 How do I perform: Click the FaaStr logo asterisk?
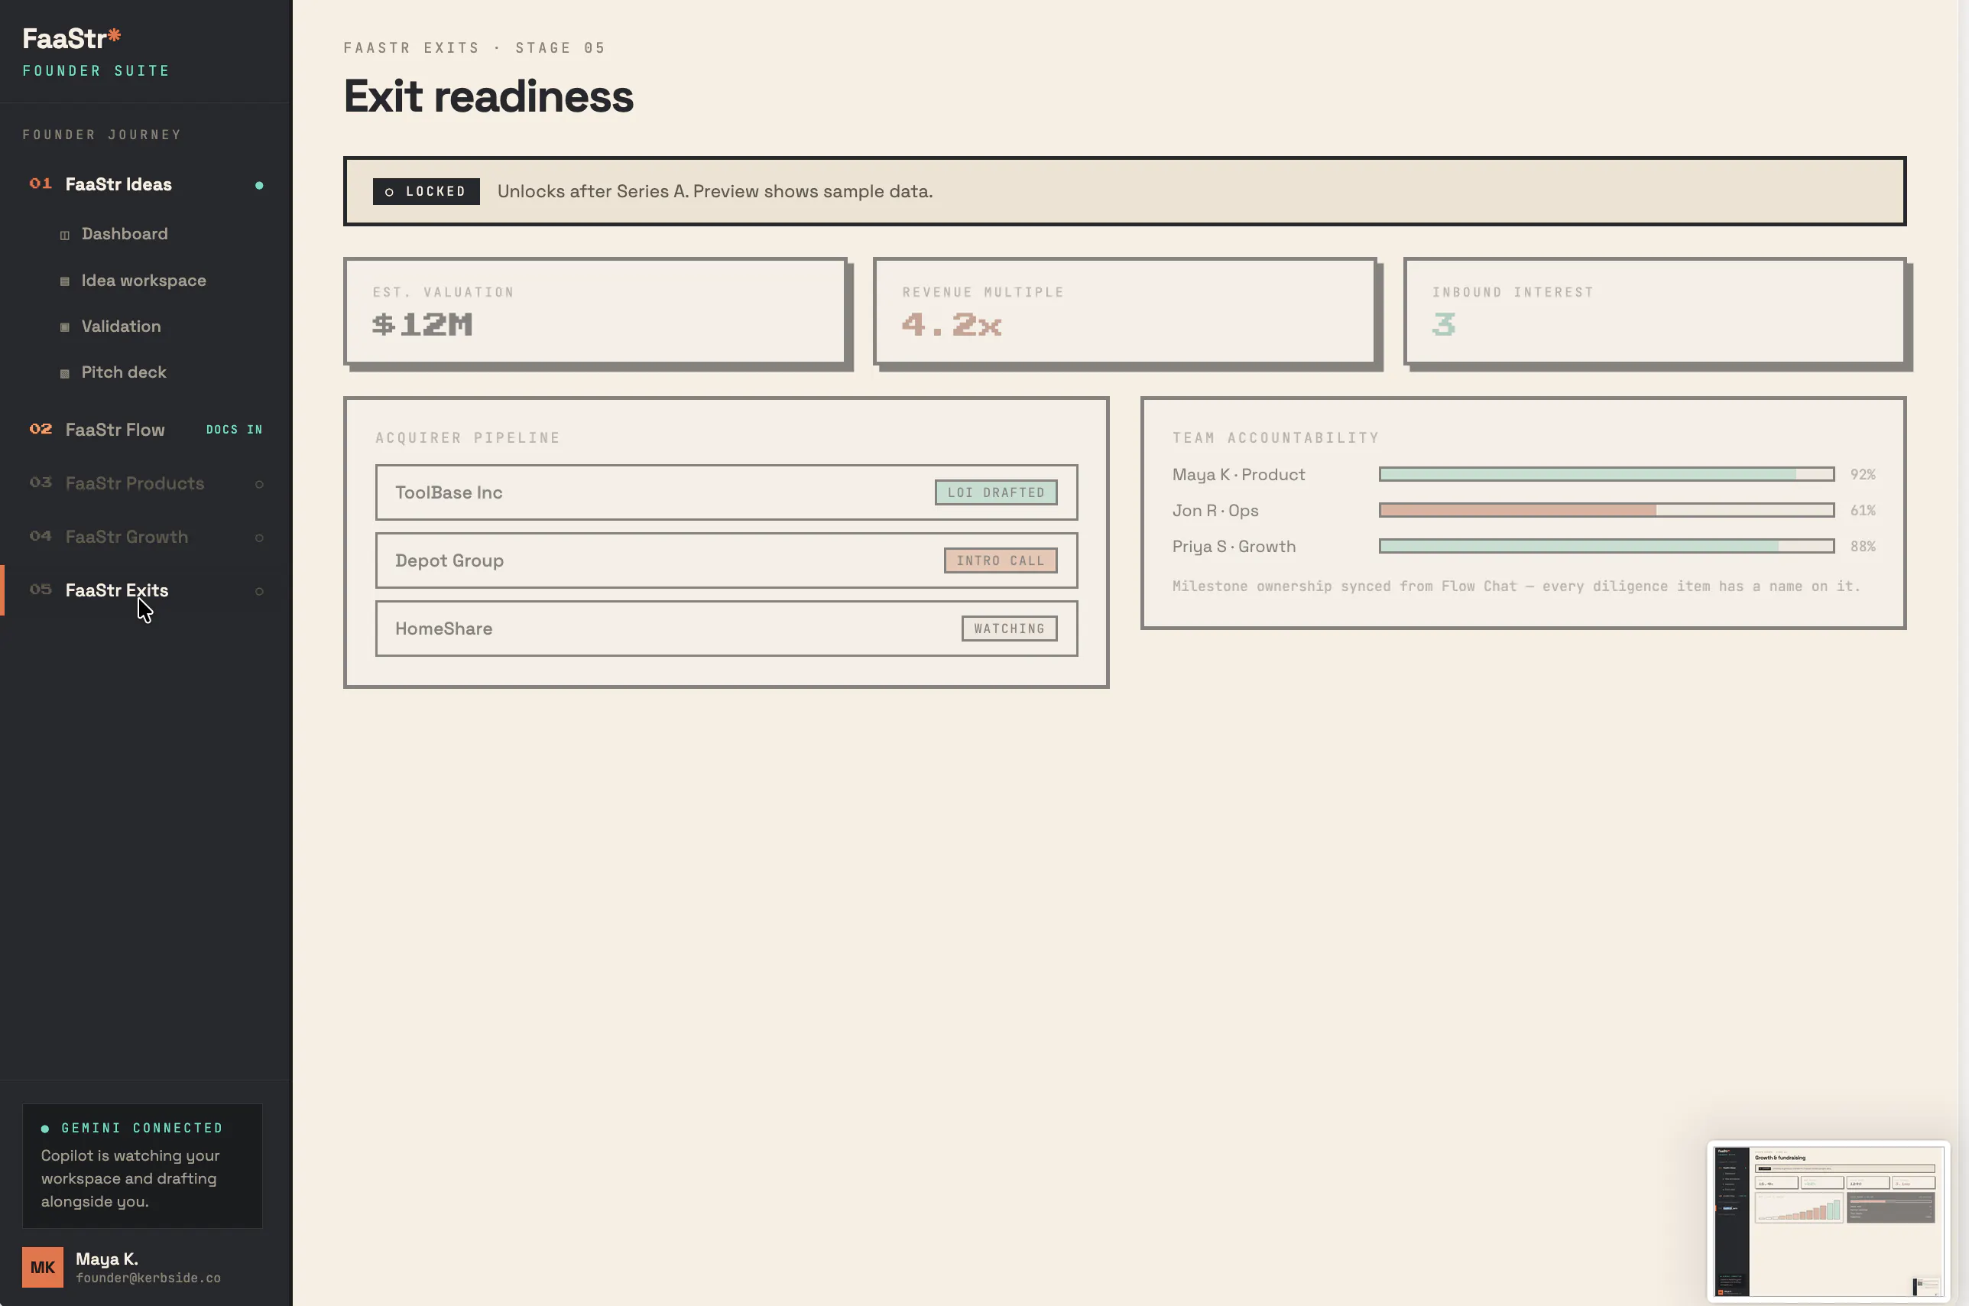coord(115,36)
